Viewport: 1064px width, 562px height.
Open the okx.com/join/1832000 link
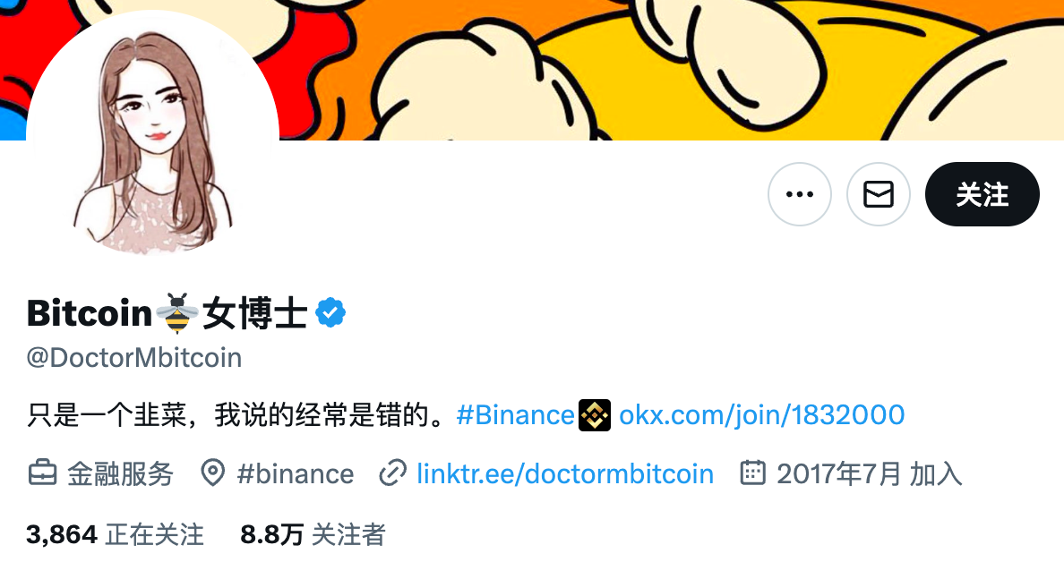761,415
